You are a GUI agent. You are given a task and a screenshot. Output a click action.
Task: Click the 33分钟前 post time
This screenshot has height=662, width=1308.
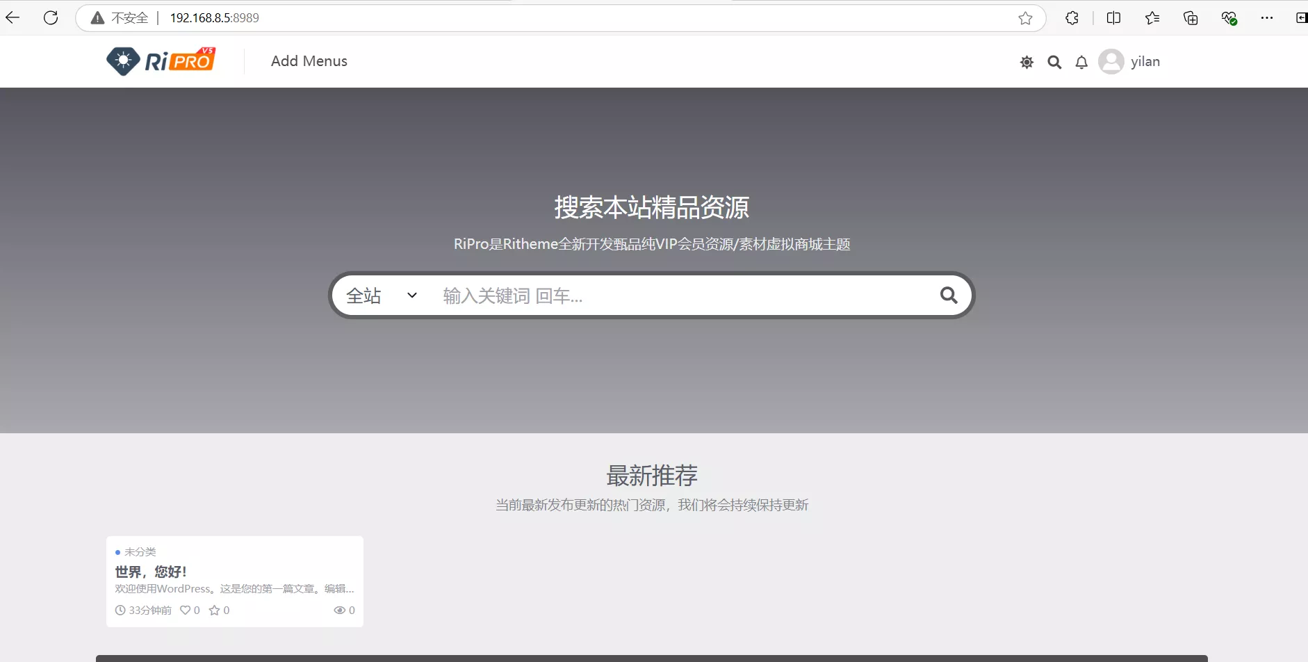click(x=143, y=610)
